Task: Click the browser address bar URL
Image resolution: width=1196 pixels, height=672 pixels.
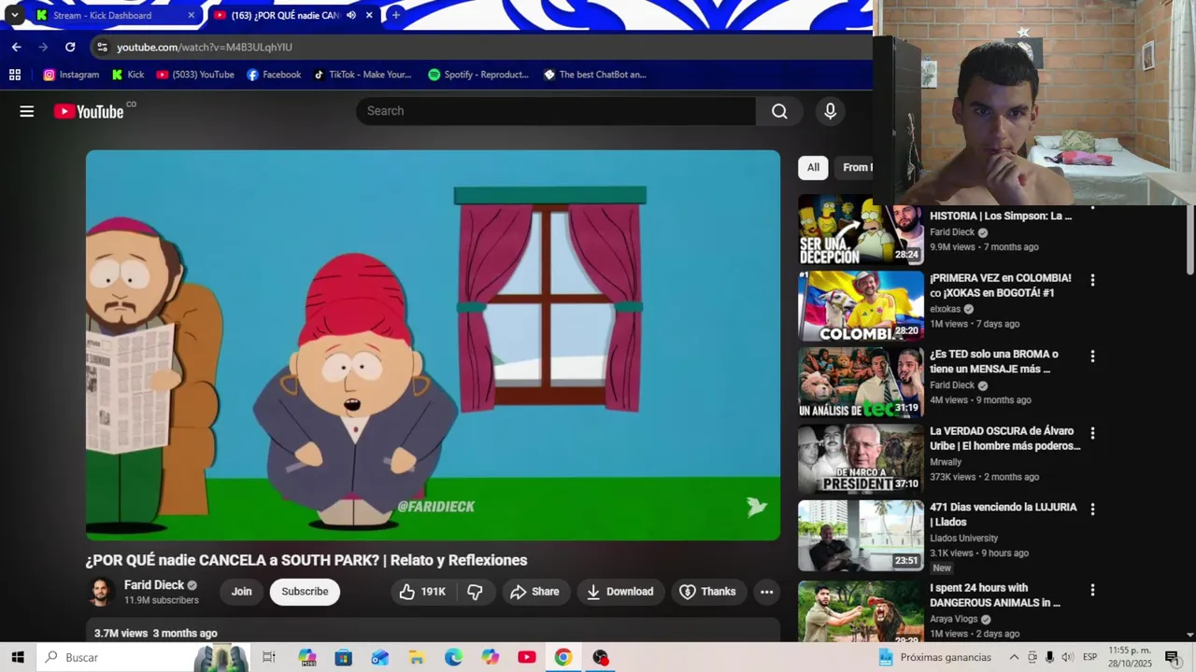Action: 205,47
